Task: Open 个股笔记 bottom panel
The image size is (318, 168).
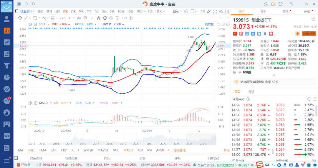Action: click(x=213, y=158)
